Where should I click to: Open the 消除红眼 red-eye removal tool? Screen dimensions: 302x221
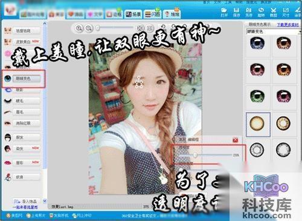coord(27,123)
